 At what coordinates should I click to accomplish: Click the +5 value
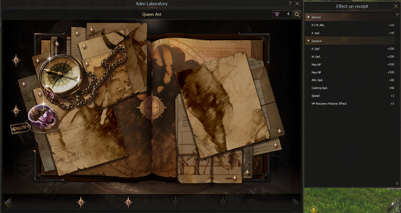pyautogui.click(x=392, y=104)
